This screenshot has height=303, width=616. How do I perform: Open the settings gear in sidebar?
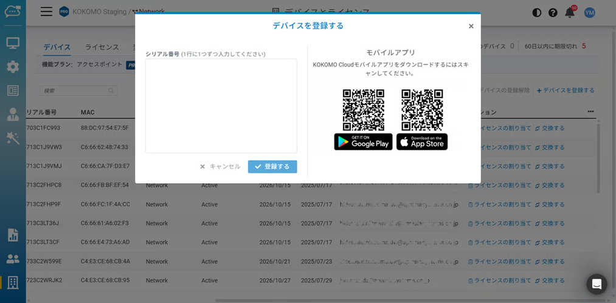pos(13,66)
